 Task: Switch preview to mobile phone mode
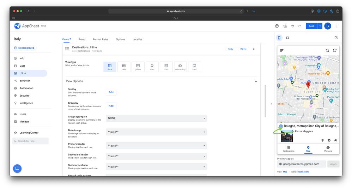(x=279, y=38)
